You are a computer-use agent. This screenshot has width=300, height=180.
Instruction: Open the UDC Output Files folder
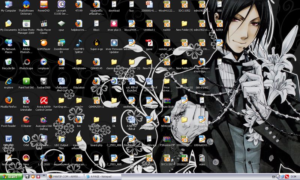(x=61, y=139)
